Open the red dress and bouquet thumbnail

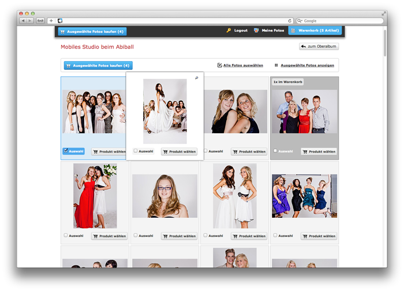(95, 196)
